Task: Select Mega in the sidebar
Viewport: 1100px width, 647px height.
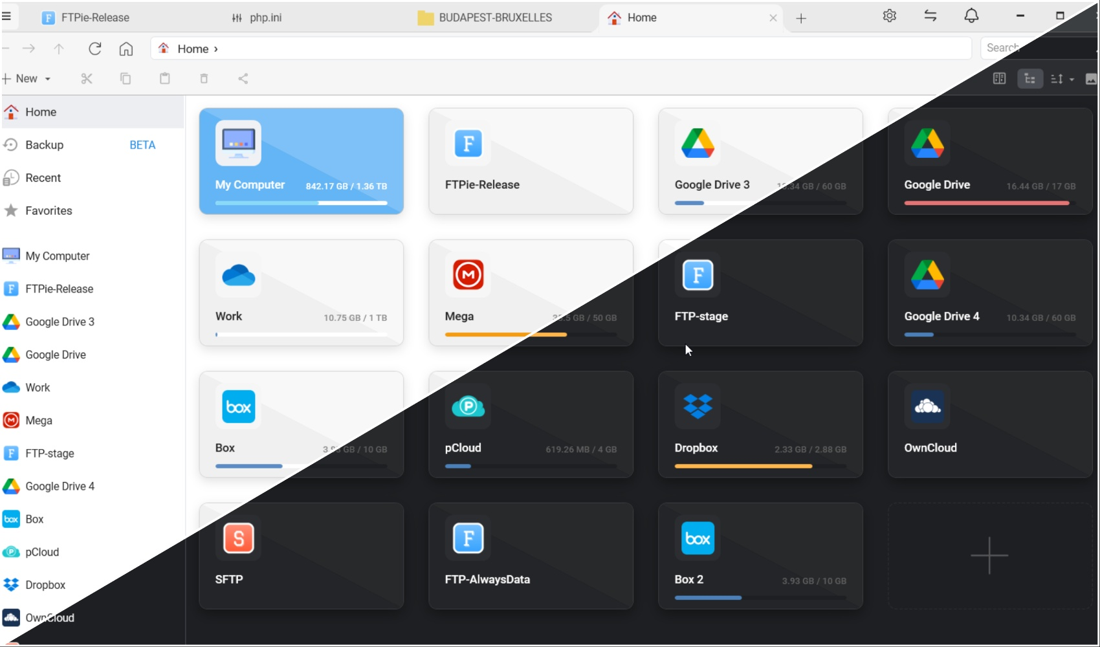Action: [93, 421]
